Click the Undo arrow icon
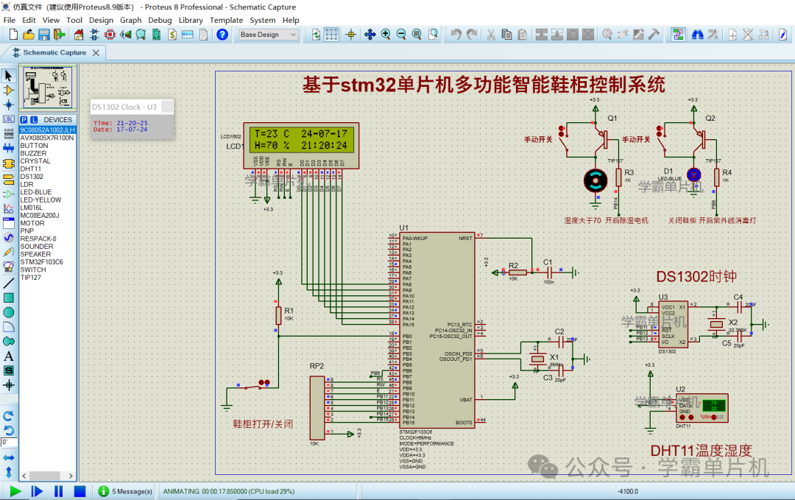The width and height of the screenshot is (795, 500). coord(456,35)
